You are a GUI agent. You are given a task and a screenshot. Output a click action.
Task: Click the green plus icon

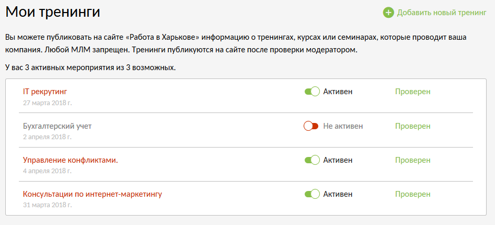[x=388, y=13]
